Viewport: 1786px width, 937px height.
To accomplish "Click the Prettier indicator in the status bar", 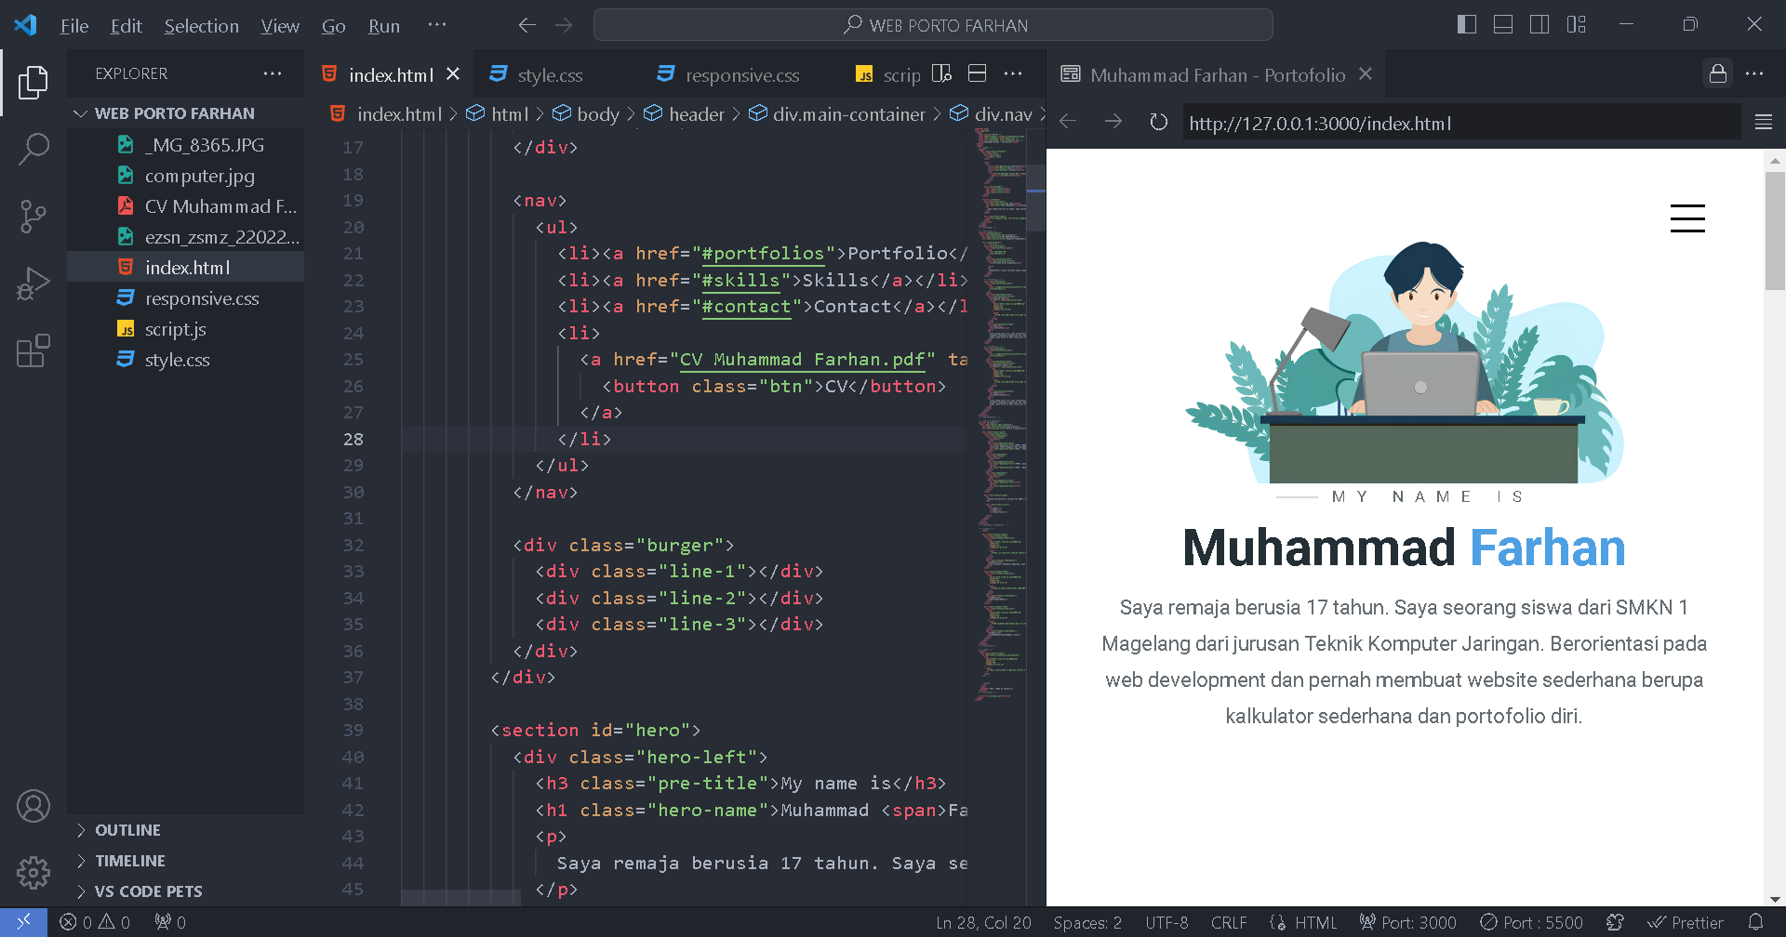I will (1686, 921).
